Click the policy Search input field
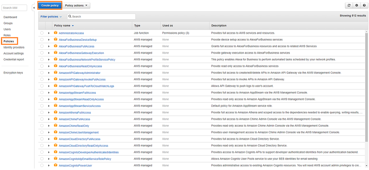The width and height of the screenshot is (369, 170). pyautogui.click(x=102, y=17)
